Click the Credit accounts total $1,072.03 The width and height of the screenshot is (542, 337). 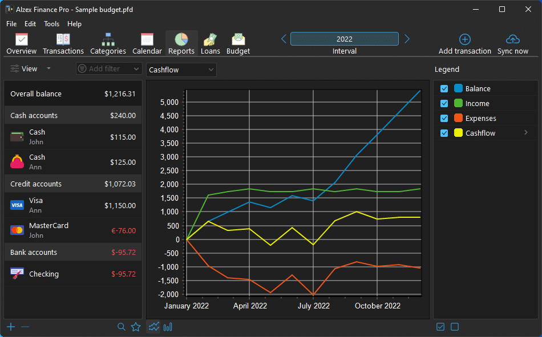120,184
